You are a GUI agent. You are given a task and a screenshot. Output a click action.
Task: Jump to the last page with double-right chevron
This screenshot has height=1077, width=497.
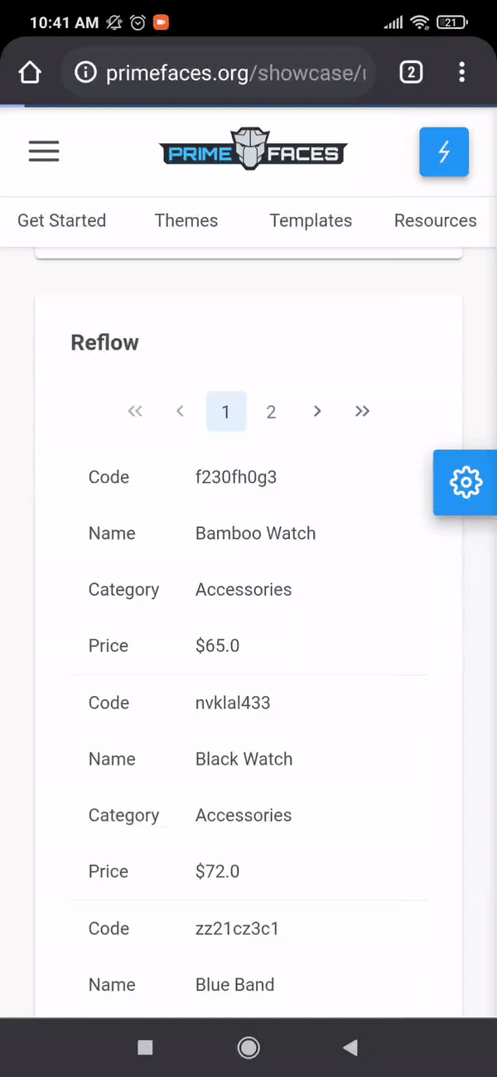[362, 411]
